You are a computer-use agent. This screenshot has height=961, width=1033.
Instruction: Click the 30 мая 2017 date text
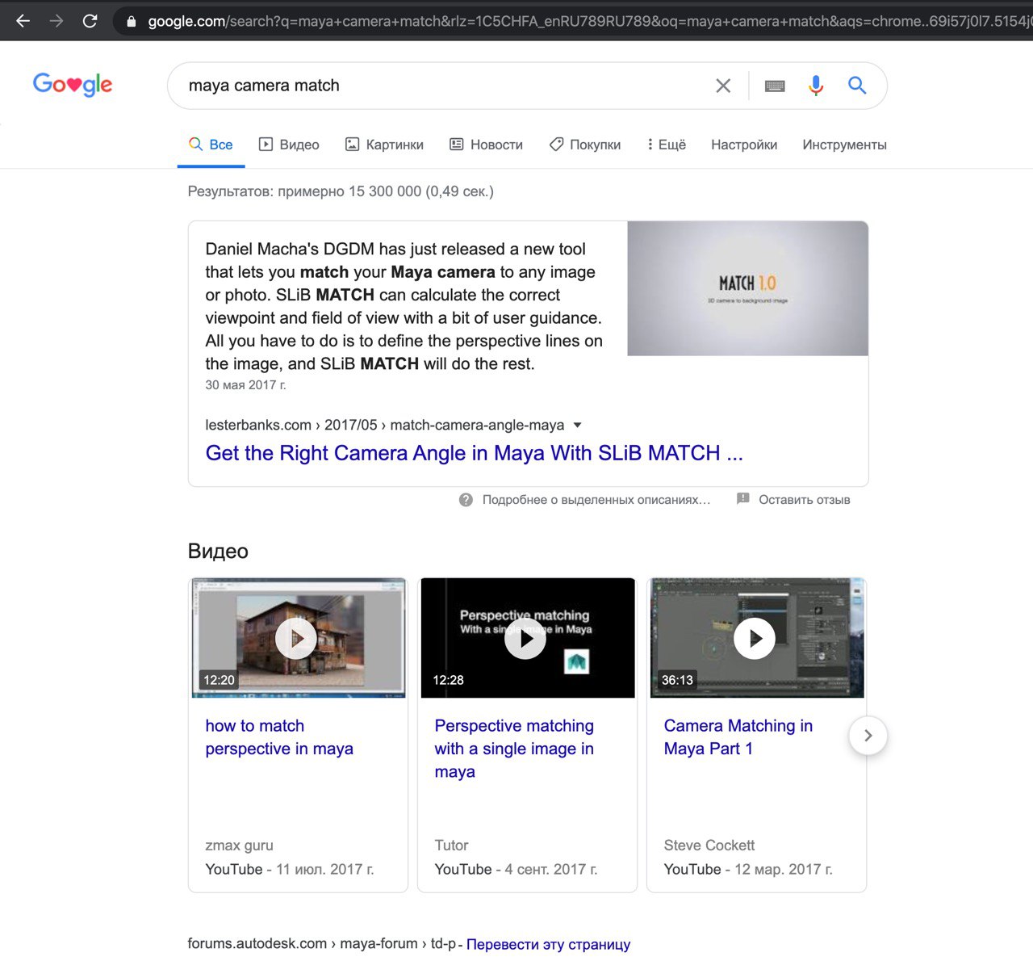(x=246, y=385)
